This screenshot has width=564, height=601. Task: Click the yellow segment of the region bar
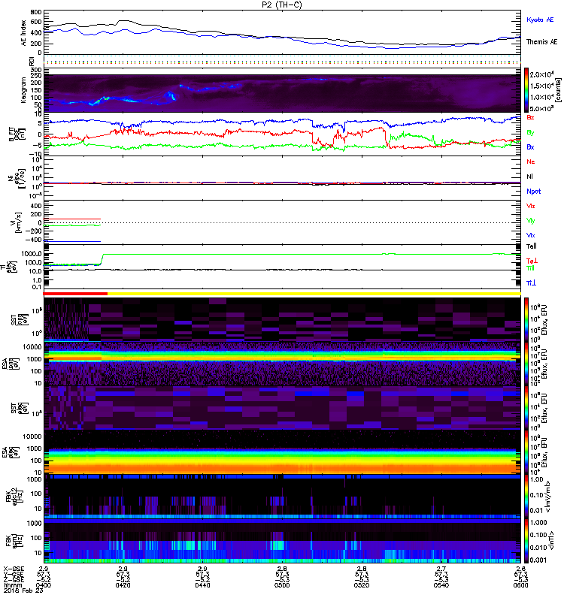pos(314,294)
